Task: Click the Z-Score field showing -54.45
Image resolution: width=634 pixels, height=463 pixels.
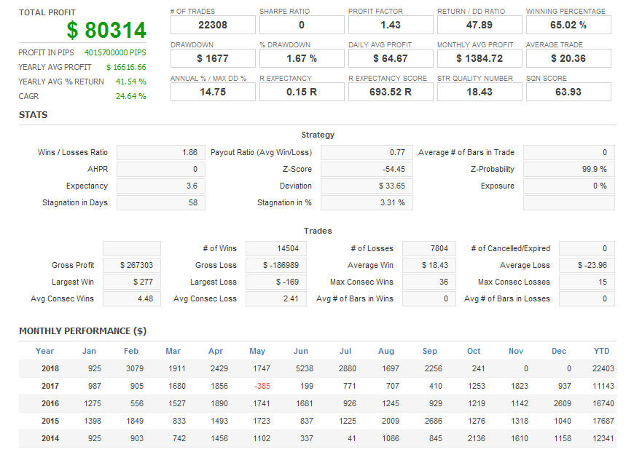Action: [x=367, y=170]
